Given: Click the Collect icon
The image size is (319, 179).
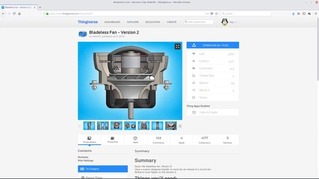Looking at the screenshot, I should [194, 61].
